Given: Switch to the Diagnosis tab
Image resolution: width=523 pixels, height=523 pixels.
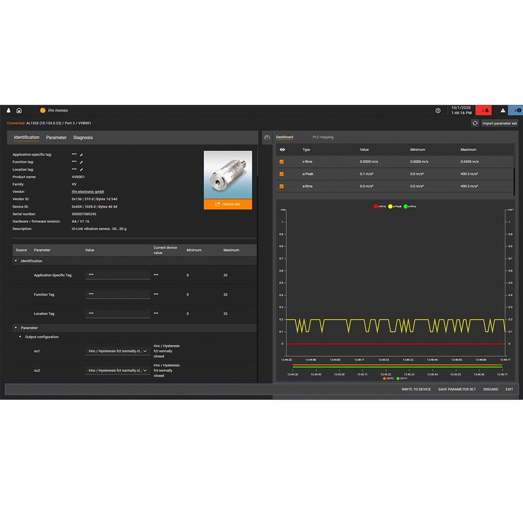Looking at the screenshot, I should pyautogui.click(x=83, y=138).
